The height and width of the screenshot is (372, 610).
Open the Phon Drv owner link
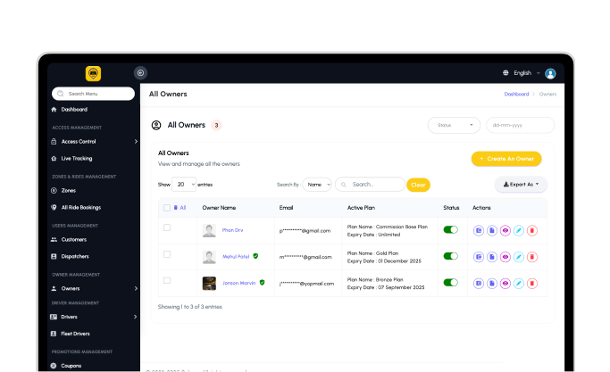point(232,230)
